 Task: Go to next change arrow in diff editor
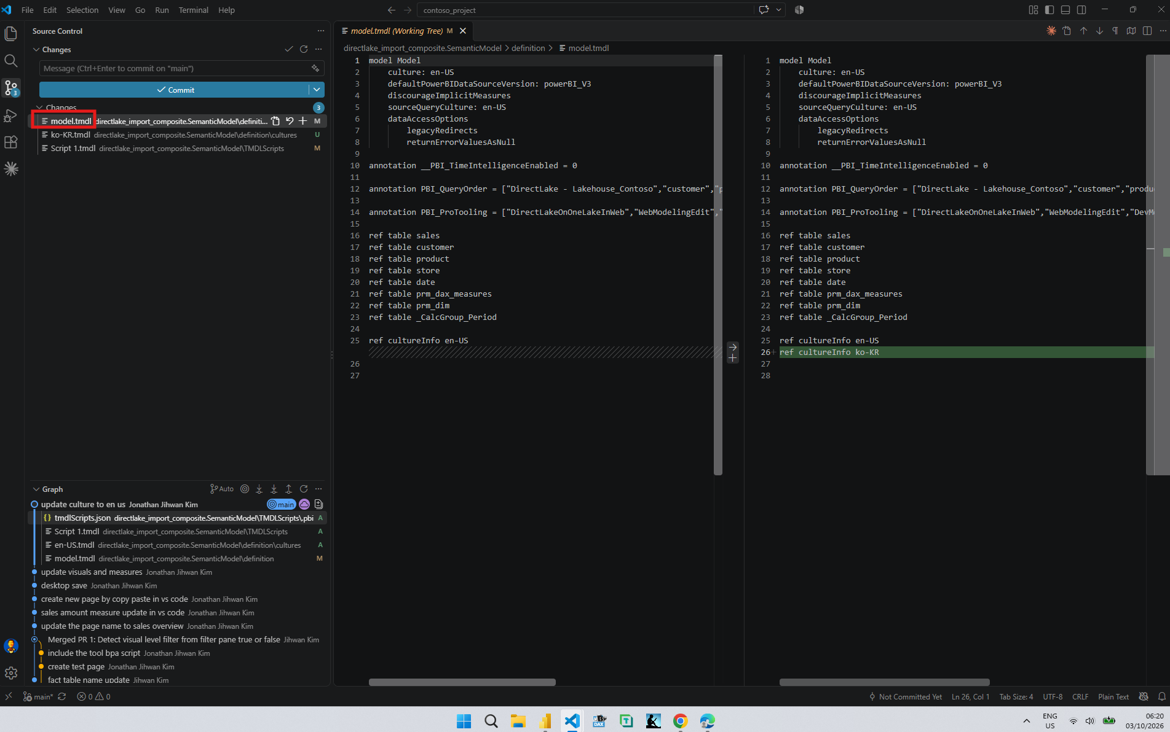point(1099,31)
